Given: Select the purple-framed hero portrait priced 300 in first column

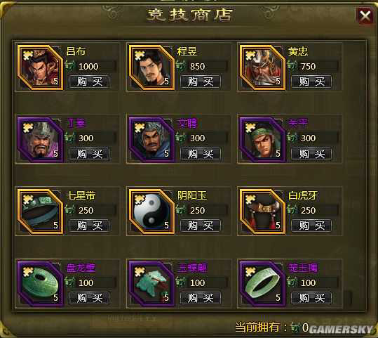Looking at the screenshot, I should pyautogui.click(x=40, y=140).
